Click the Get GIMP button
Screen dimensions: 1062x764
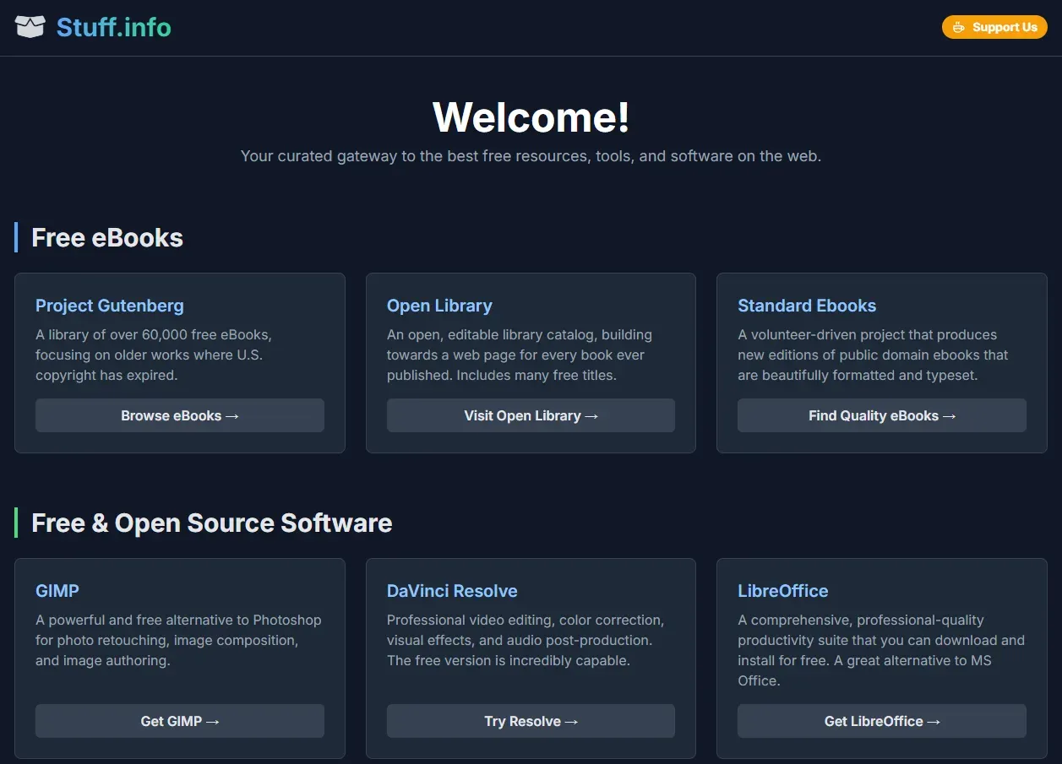pos(180,721)
